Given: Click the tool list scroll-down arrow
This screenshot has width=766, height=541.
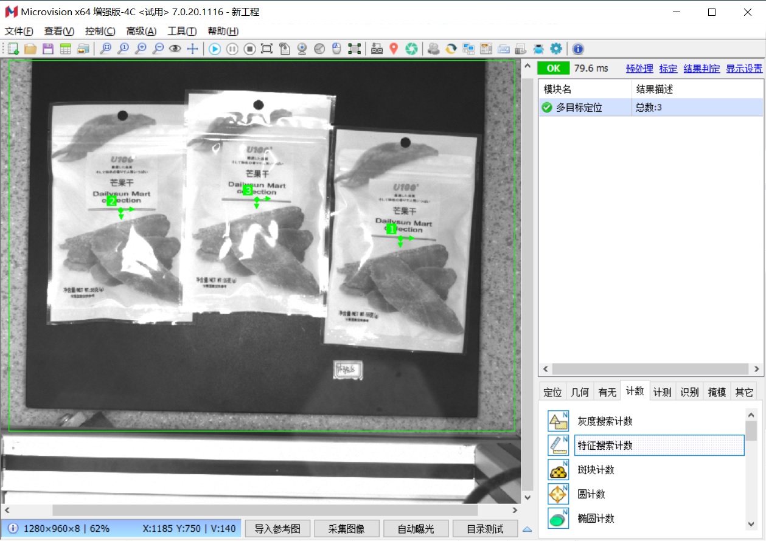Looking at the screenshot, I should pyautogui.click(x=752, y=524).
